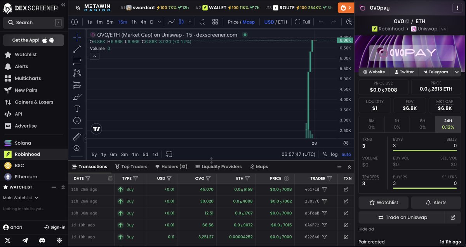Viewport: 466px width, 247px height.
Task: Select the trend line drawing tool
Action: click(x=77, y=49)
